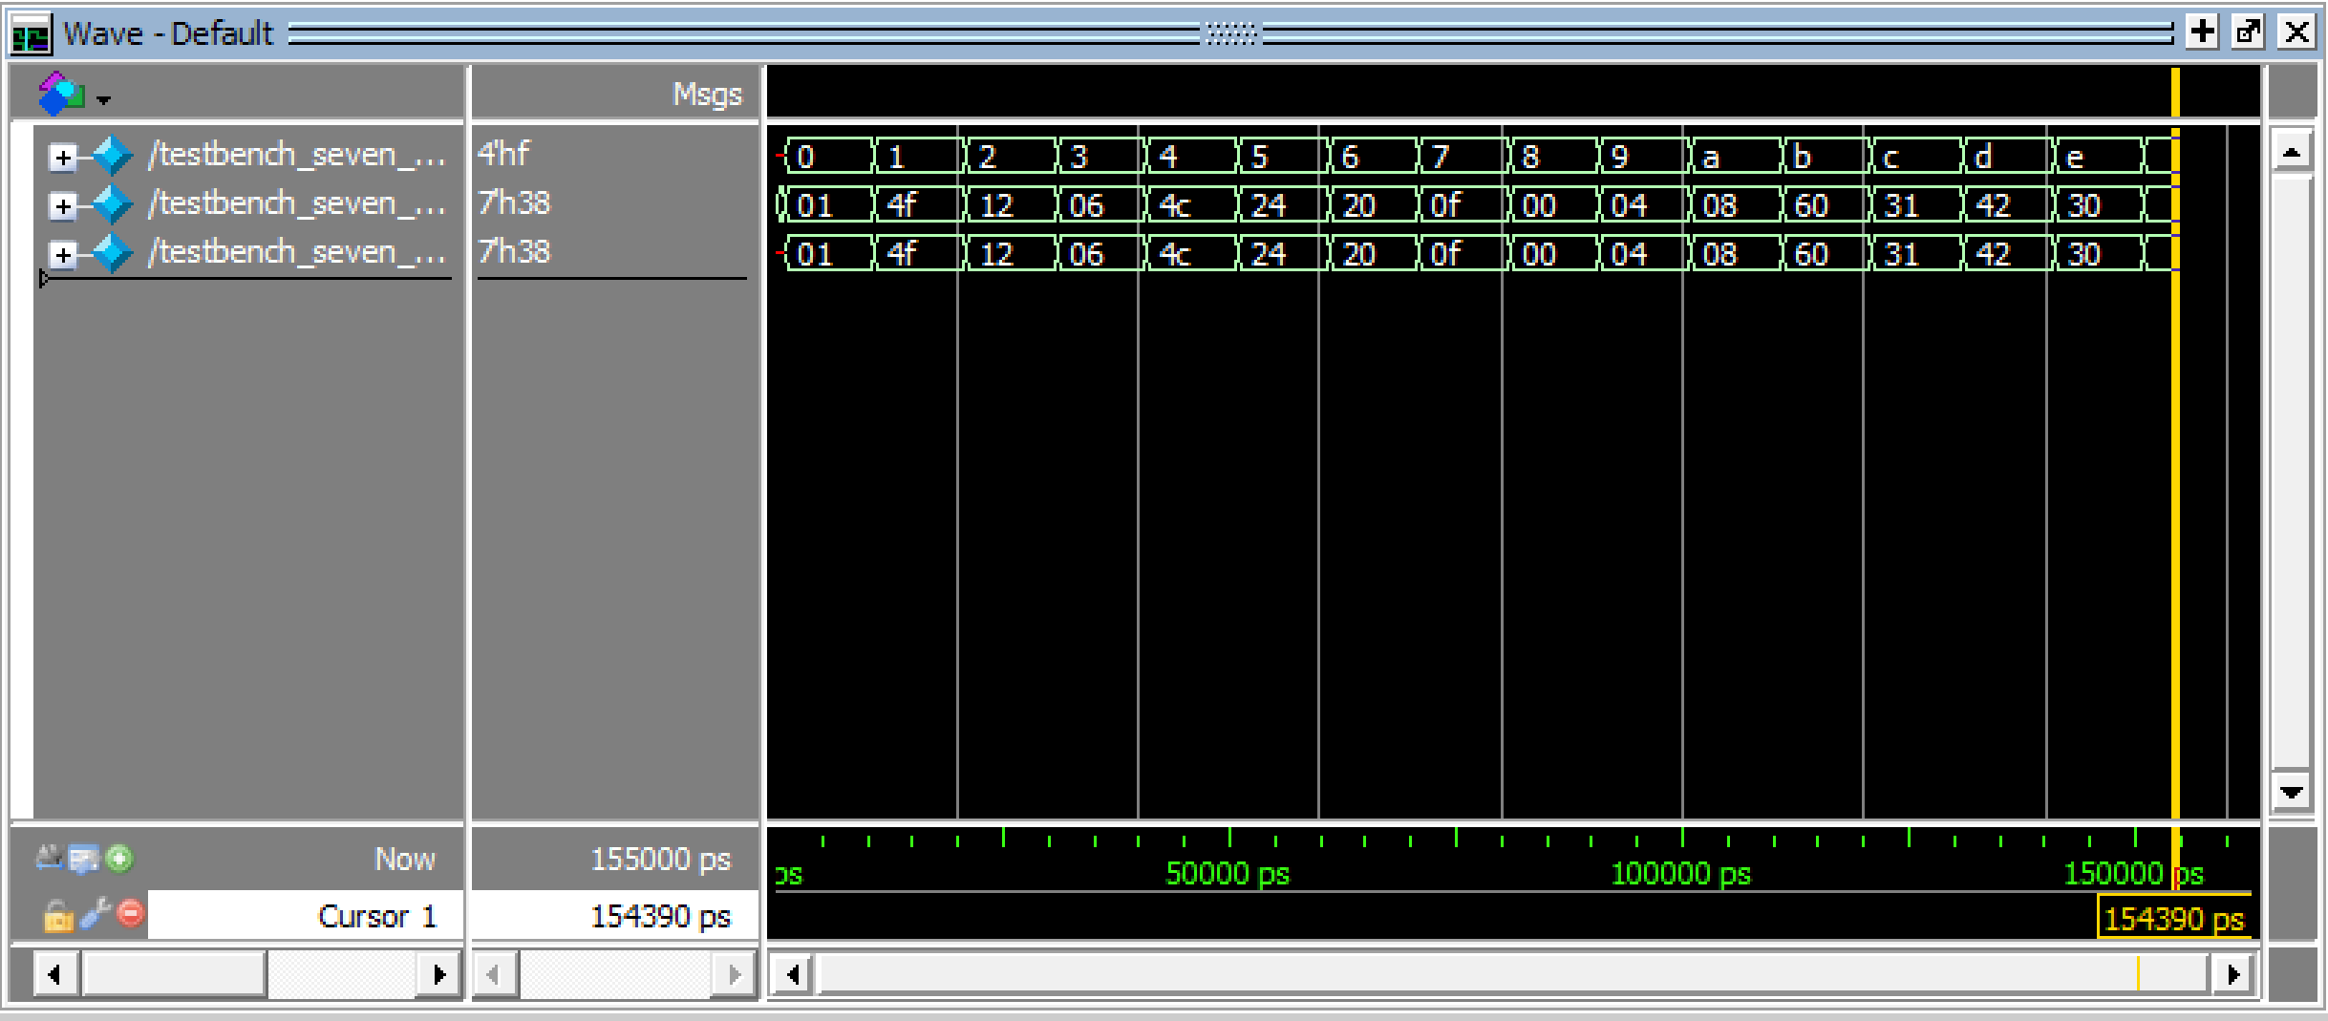
Task: Click the vertical scrollbar down arrow in waveform pane
Action: coord(2291,792)
